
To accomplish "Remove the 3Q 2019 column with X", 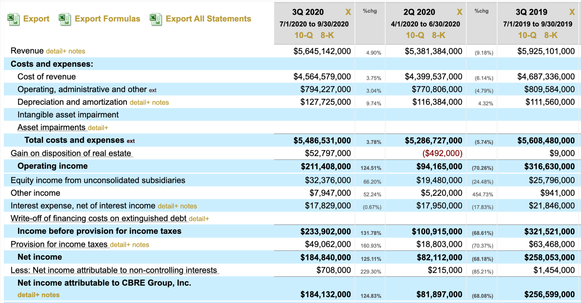I will point(572,12).
